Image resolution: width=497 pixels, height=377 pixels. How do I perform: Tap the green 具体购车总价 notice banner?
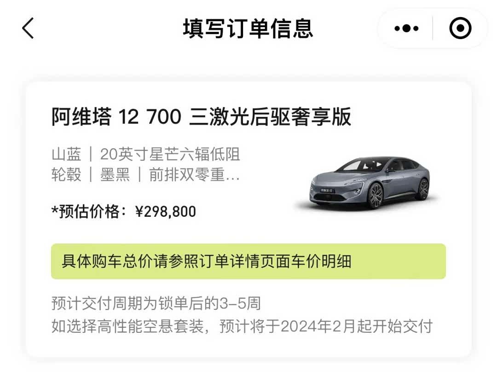248,261
